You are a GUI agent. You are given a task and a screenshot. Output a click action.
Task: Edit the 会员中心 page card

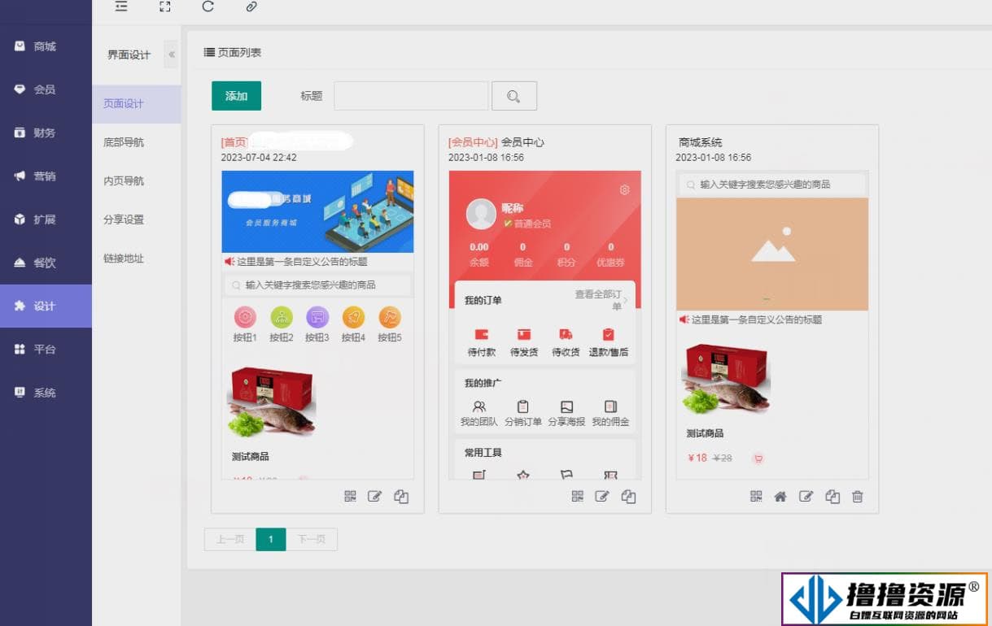(601, 497)
